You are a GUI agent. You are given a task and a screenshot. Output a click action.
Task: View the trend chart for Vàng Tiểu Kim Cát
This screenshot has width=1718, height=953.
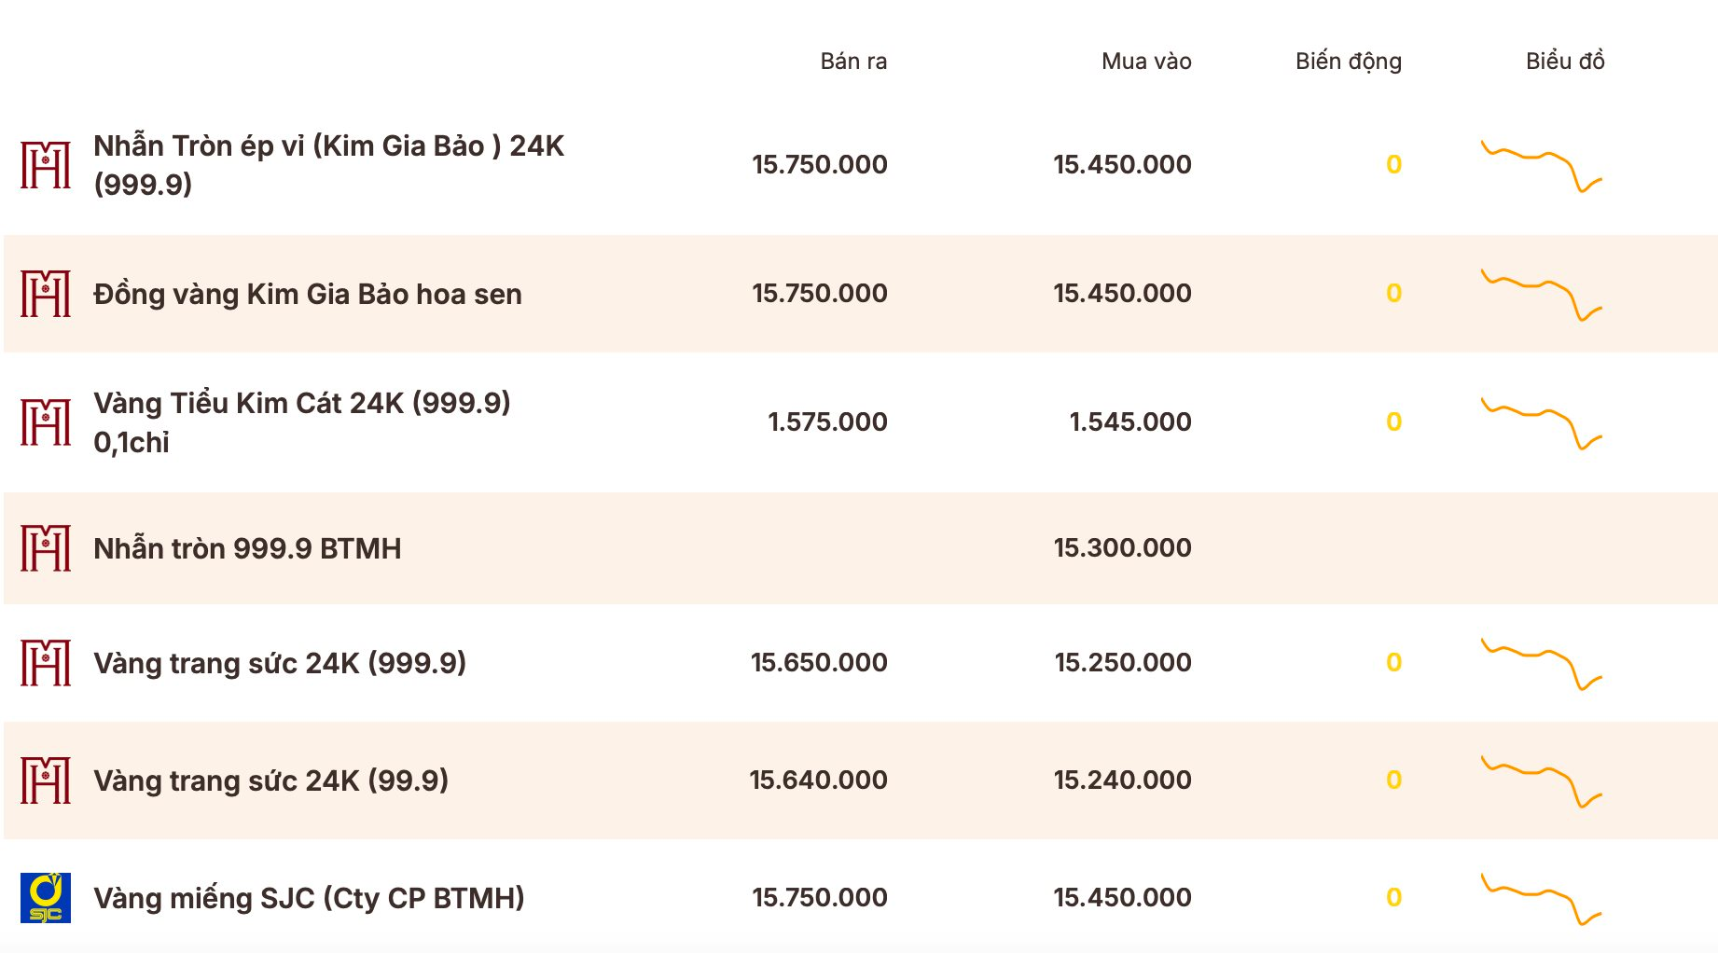coord(1542,423)
